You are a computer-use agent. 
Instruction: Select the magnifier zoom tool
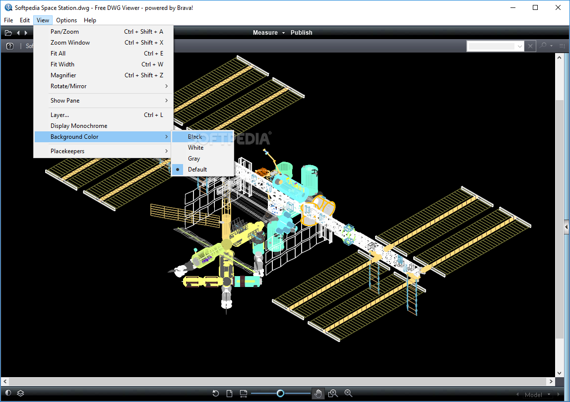[x=348, y=393]
